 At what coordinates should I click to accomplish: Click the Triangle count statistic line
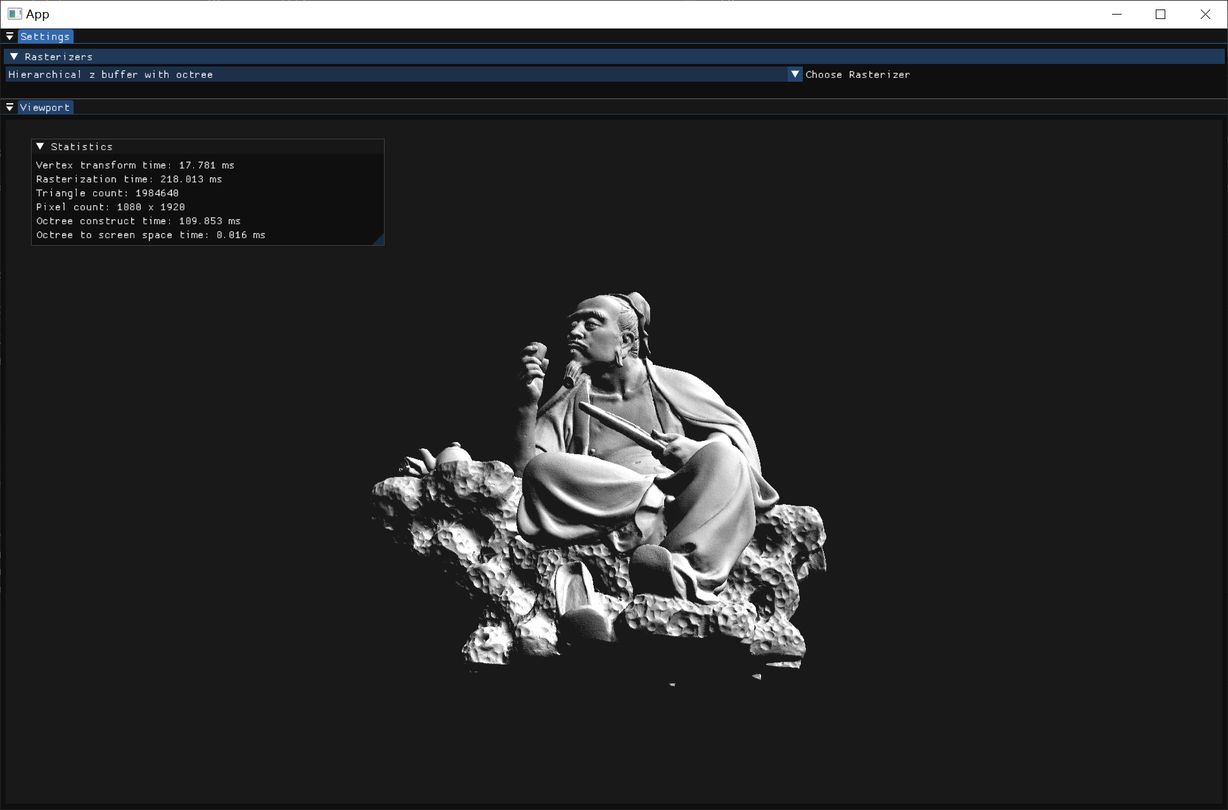(x=107, y=193)
